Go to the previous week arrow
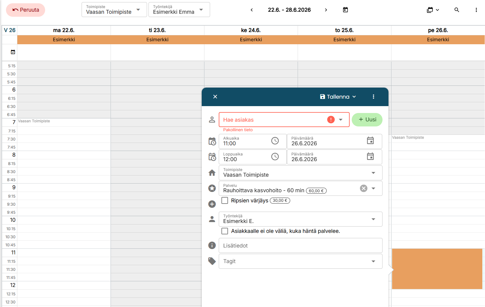This screenshot has width=485, height=307. (x=252, y=10)
